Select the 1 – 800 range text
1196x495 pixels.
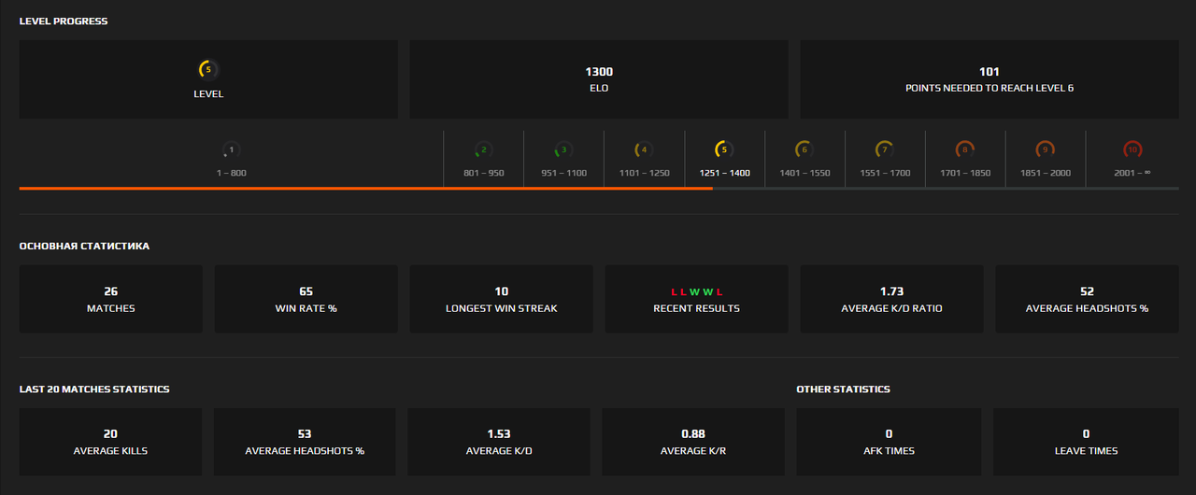click(232, 173)
